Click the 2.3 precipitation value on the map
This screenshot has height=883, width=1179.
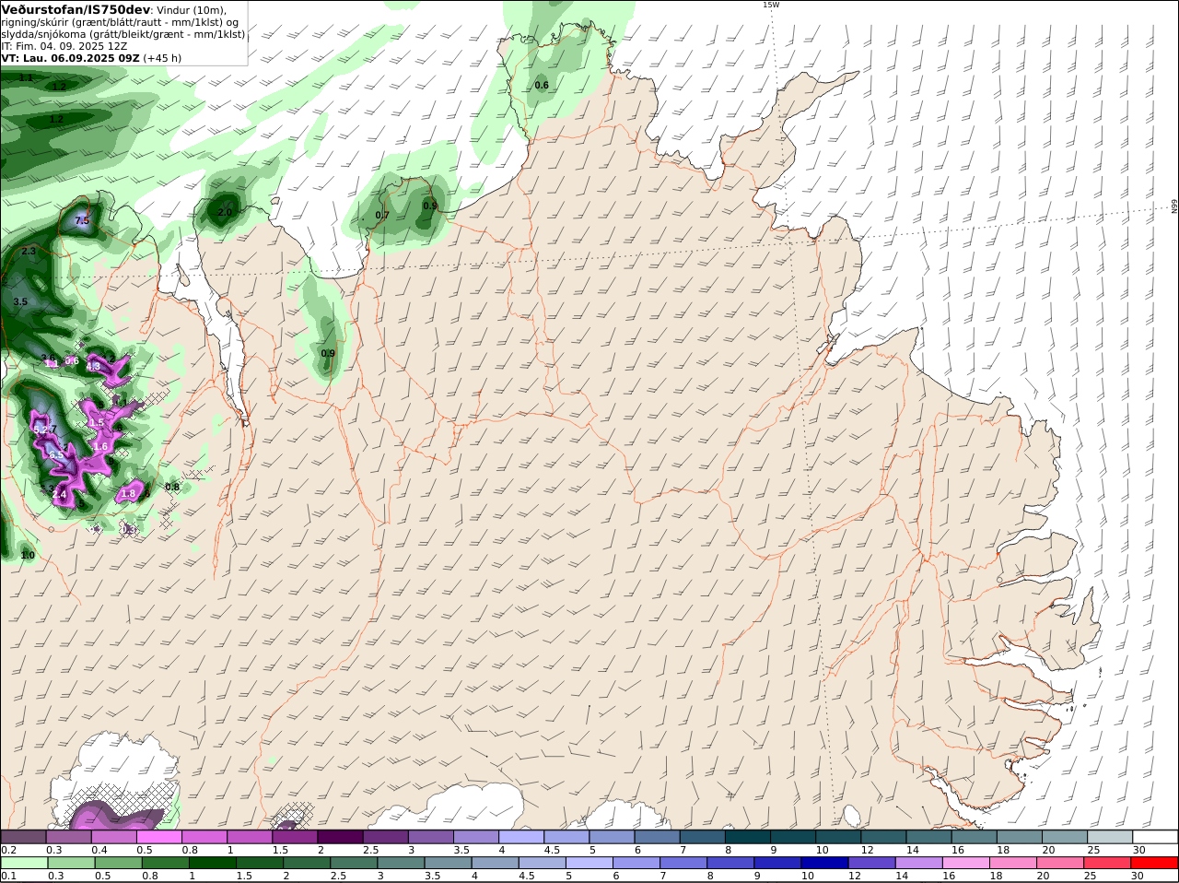(x=29, y=251)
